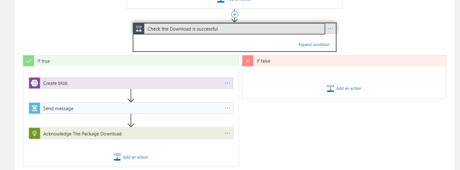460x170 pixels.
Task: Click the arrow between Send message and Acknowledge
Action: [x=131, y=121]
